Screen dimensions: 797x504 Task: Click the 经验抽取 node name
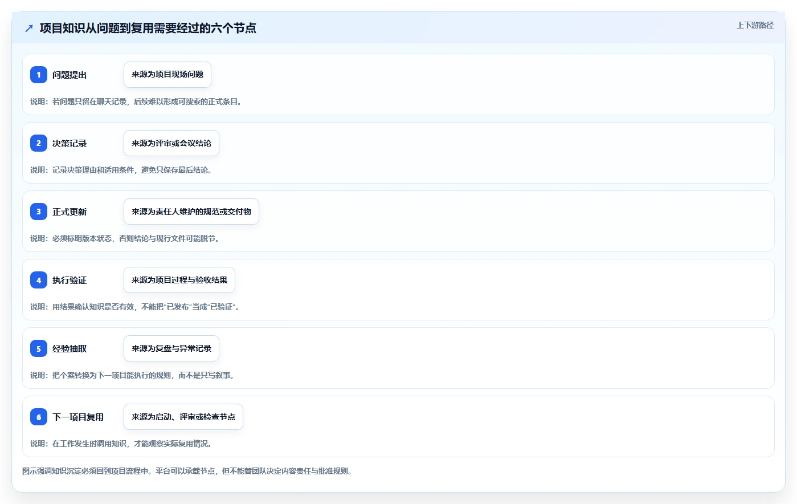click(70, 348)
